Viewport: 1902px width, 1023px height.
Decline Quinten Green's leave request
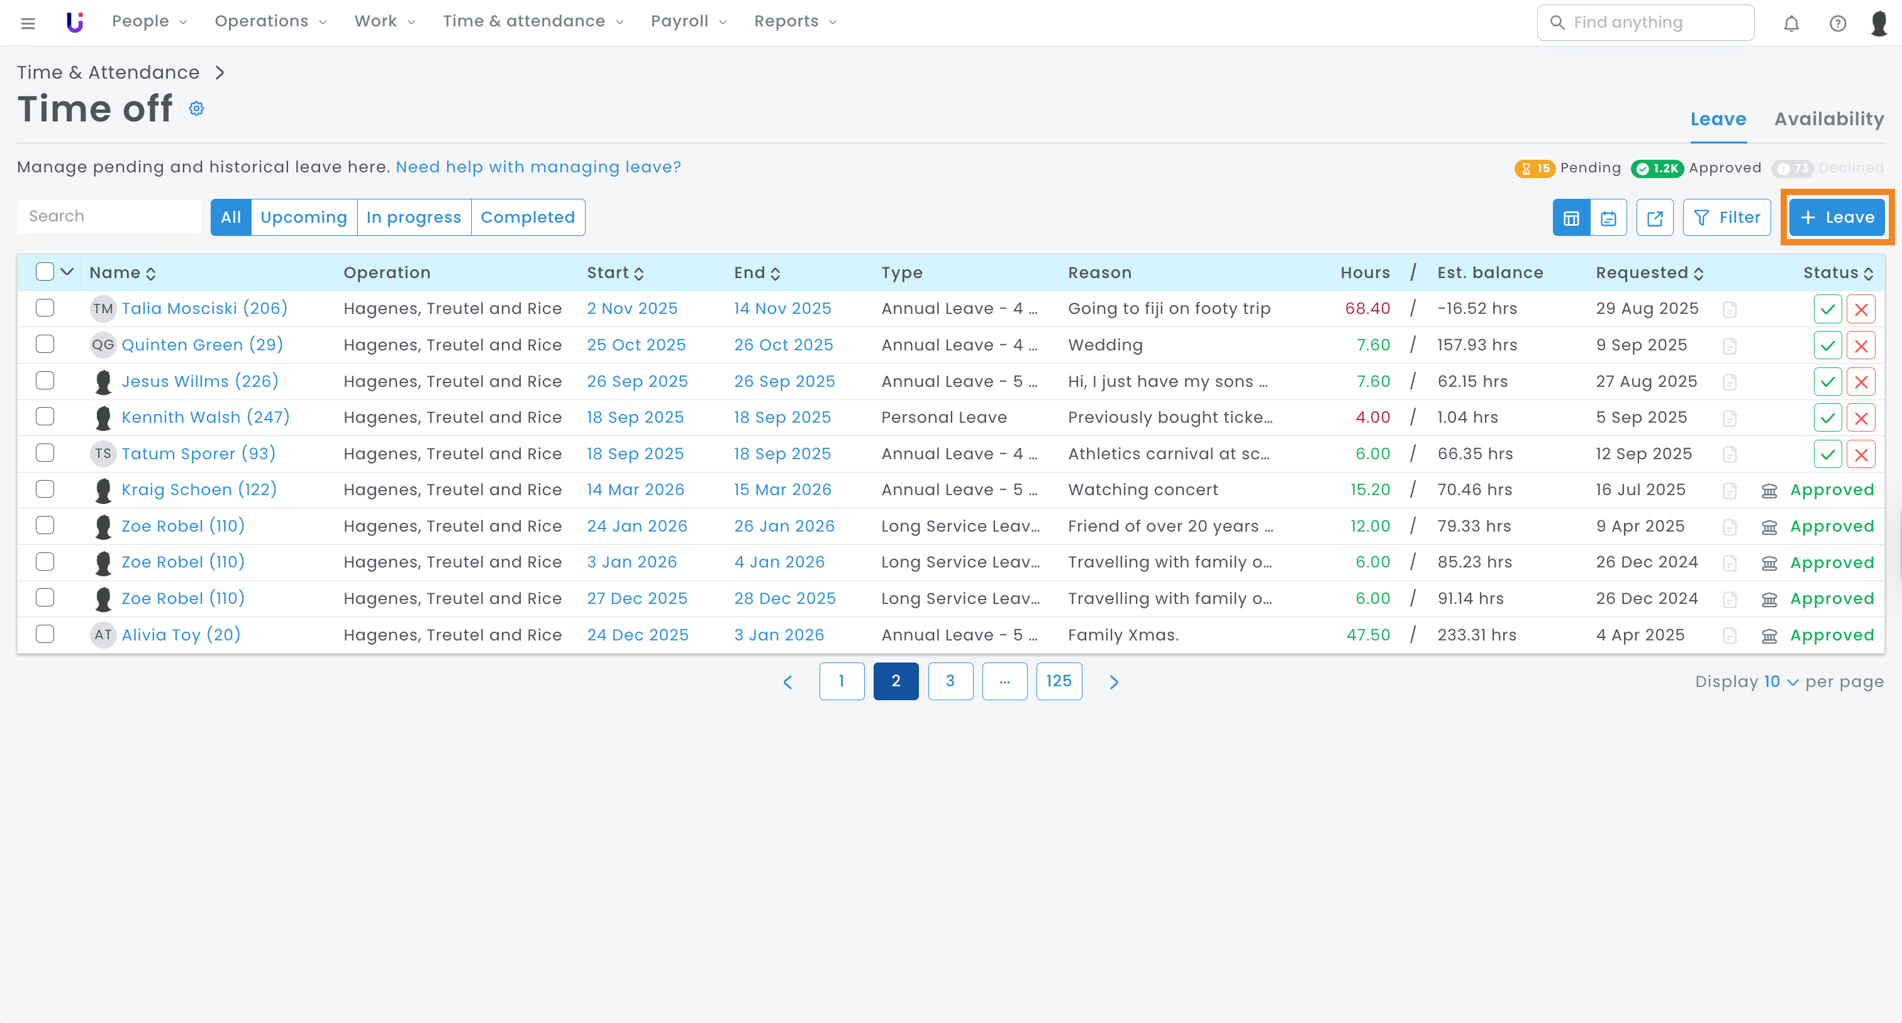[x=1860, y=345]
